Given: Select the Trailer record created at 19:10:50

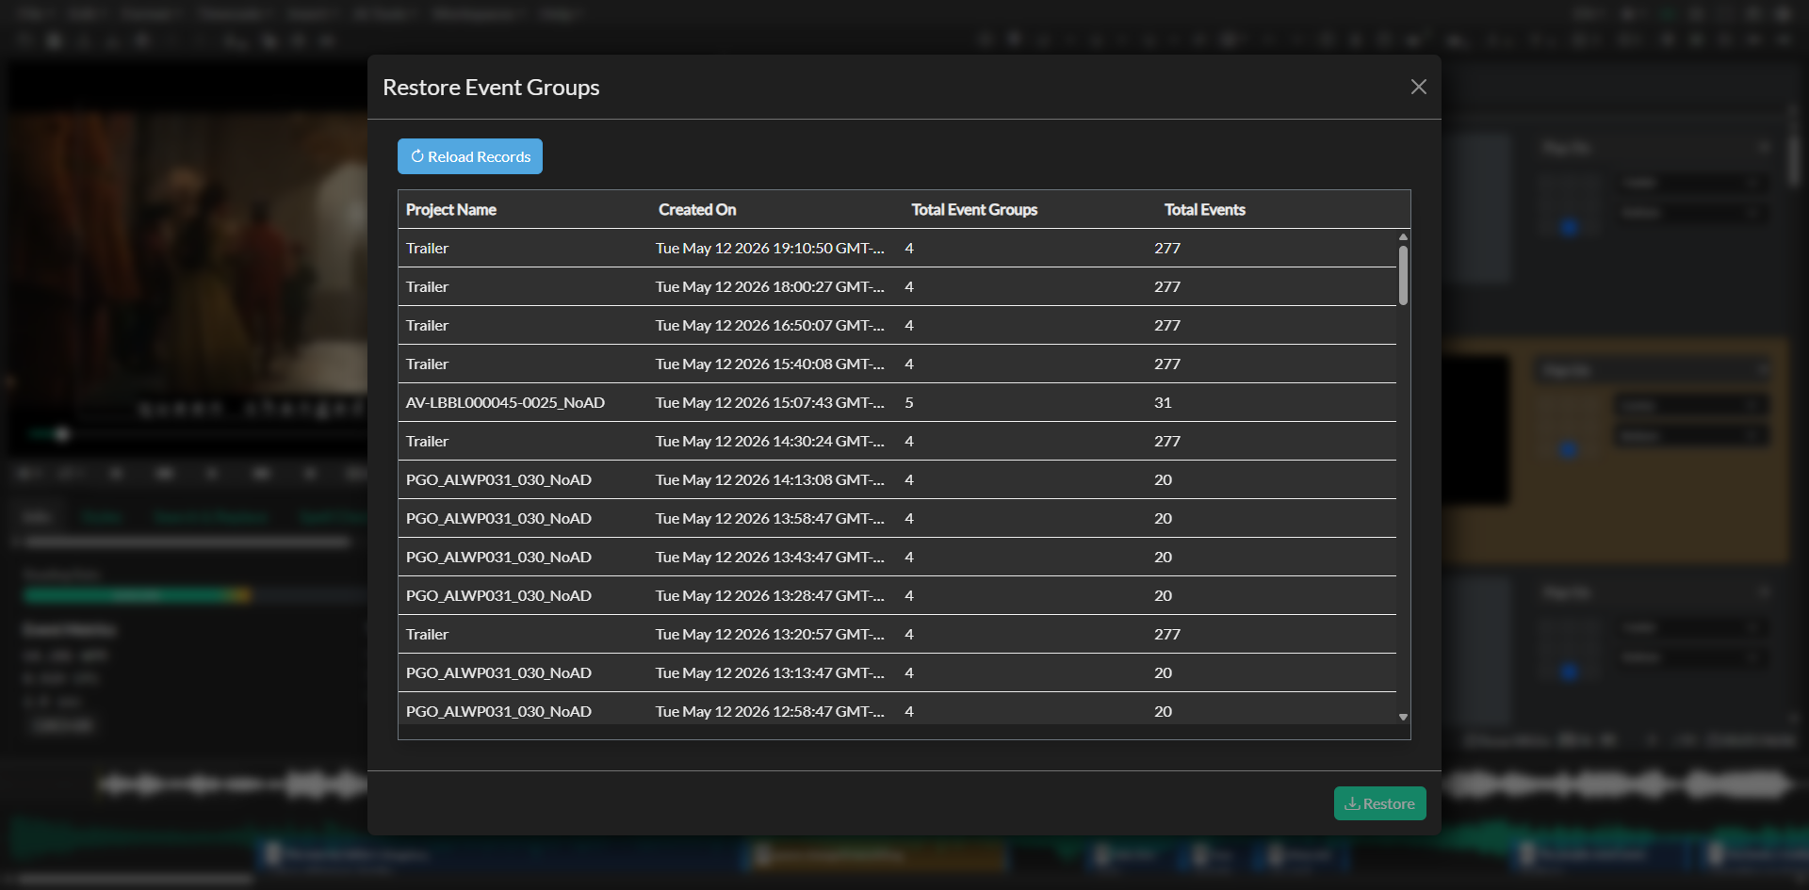Looking at the screenshot, I should pos(897,248).
